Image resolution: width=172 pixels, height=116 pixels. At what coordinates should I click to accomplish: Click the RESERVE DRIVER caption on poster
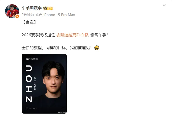pos(32,109)
